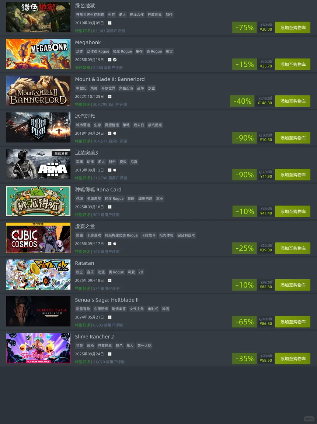
Task: Select the 类 Rogue tag under Megabonk
Action: (154, 51)
